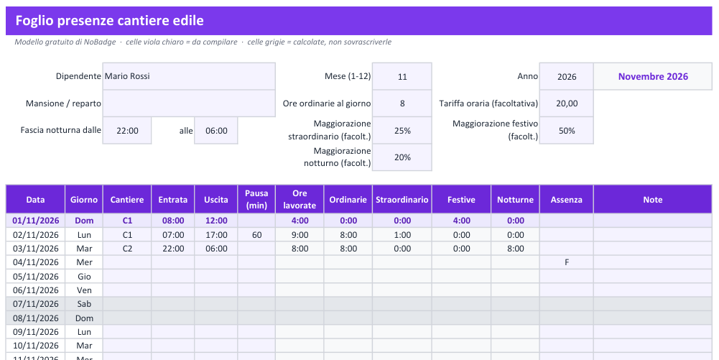The image size is (719, 360).
Task: Select Maggiorazione notturno 20% cell
Action: (x=402, y=157)
